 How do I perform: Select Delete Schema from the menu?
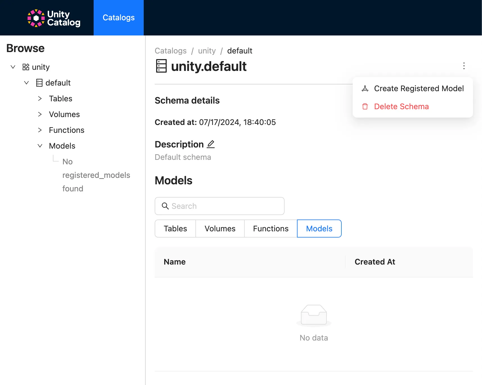401,106
